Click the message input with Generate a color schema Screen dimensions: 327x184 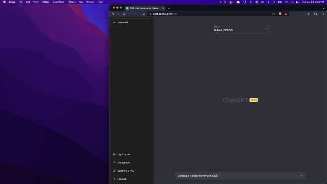[240, 176]
